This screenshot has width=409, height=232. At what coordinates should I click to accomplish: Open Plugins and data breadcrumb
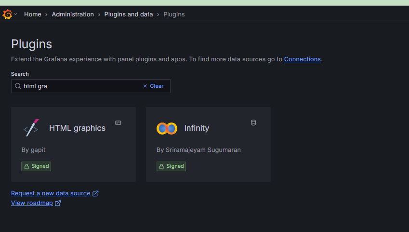tap(129, 14)
